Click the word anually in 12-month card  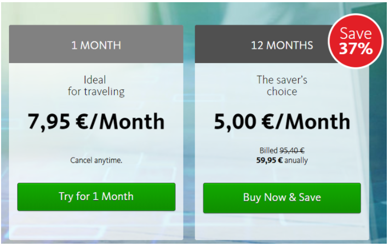point(296,160)
